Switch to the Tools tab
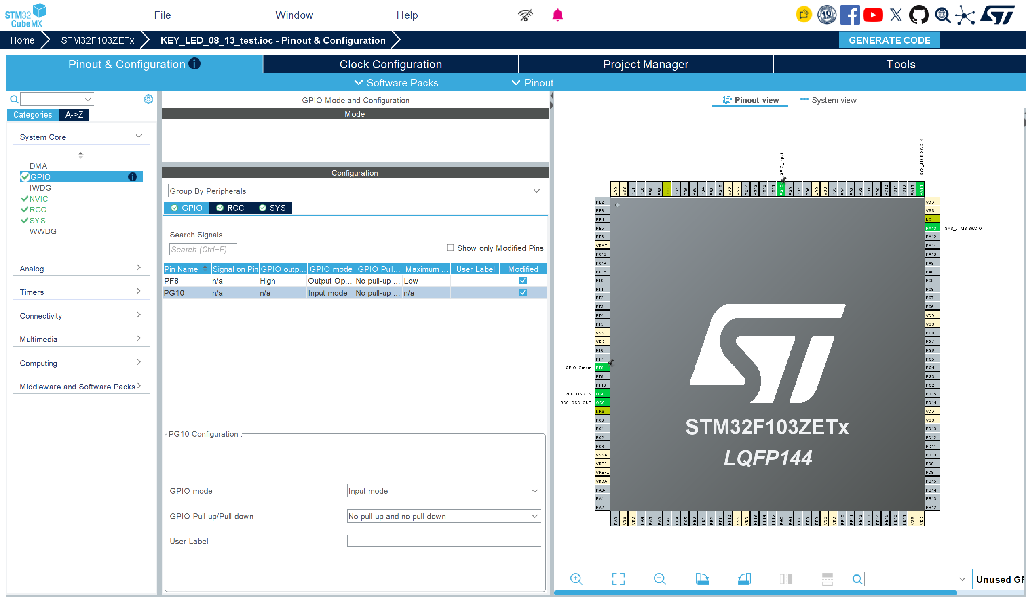Viewport: 1026px width, 601px height. pyautogui.click(x=900, y=64)
